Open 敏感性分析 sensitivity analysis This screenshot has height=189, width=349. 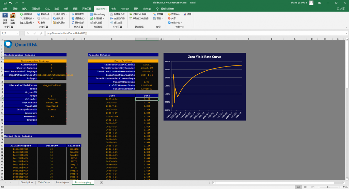coord(117,14)
